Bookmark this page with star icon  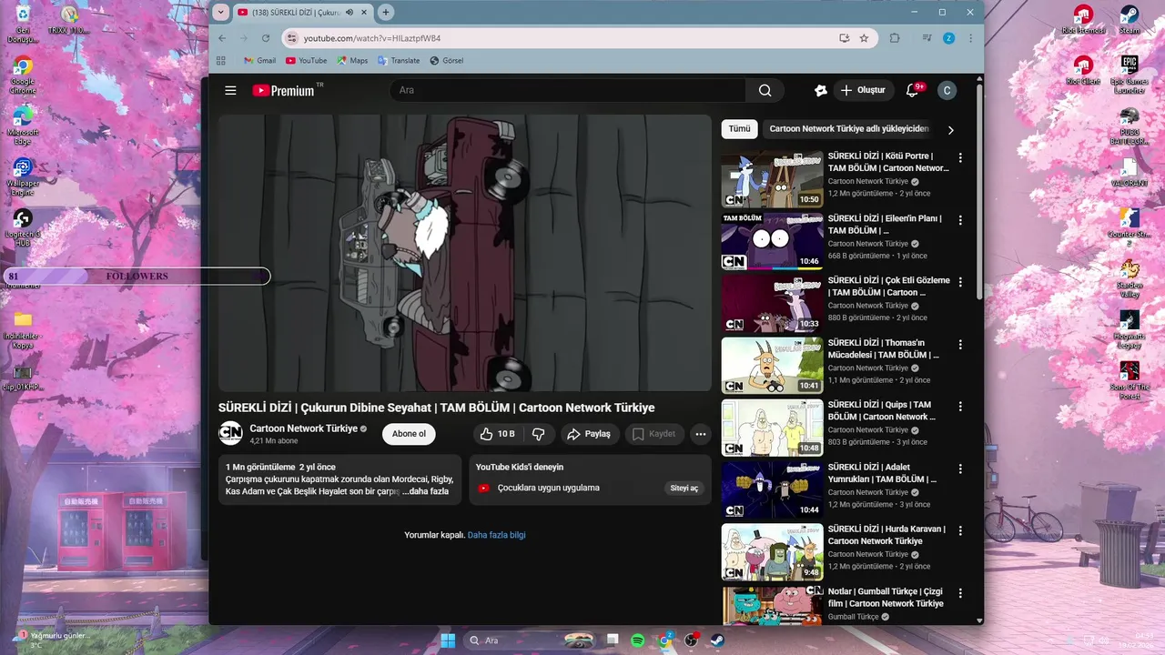[x=864, y=38]
